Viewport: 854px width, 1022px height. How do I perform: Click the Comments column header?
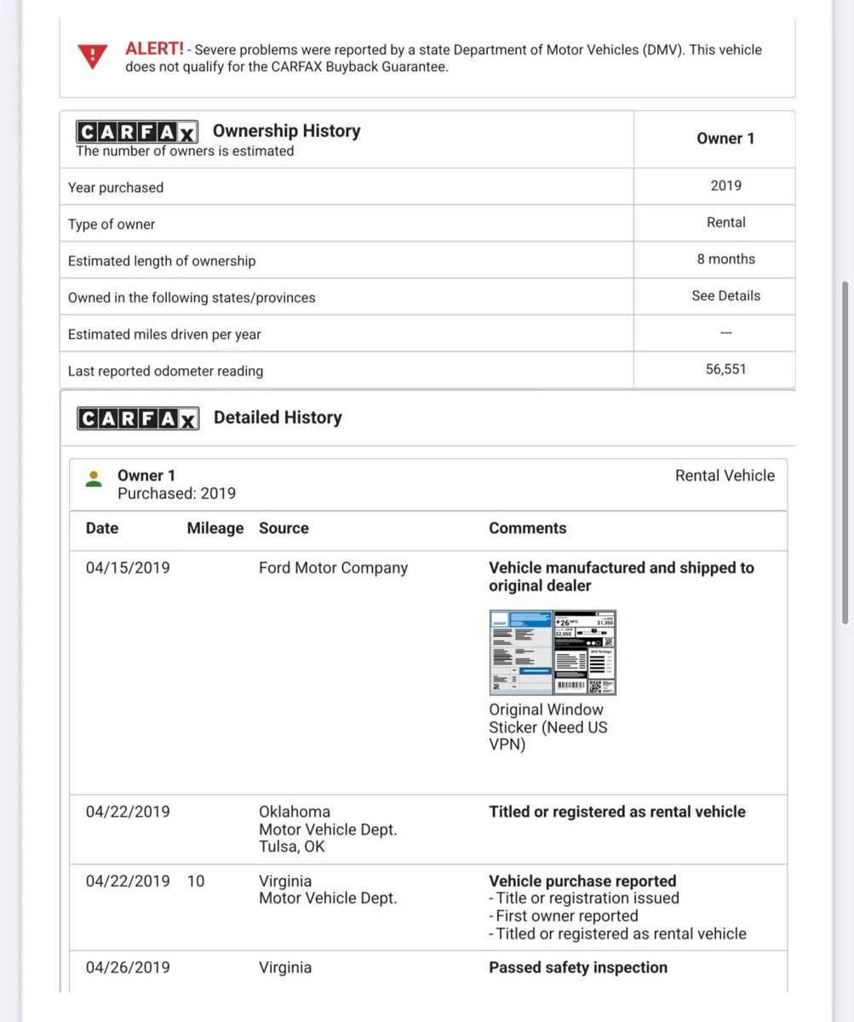528,528
